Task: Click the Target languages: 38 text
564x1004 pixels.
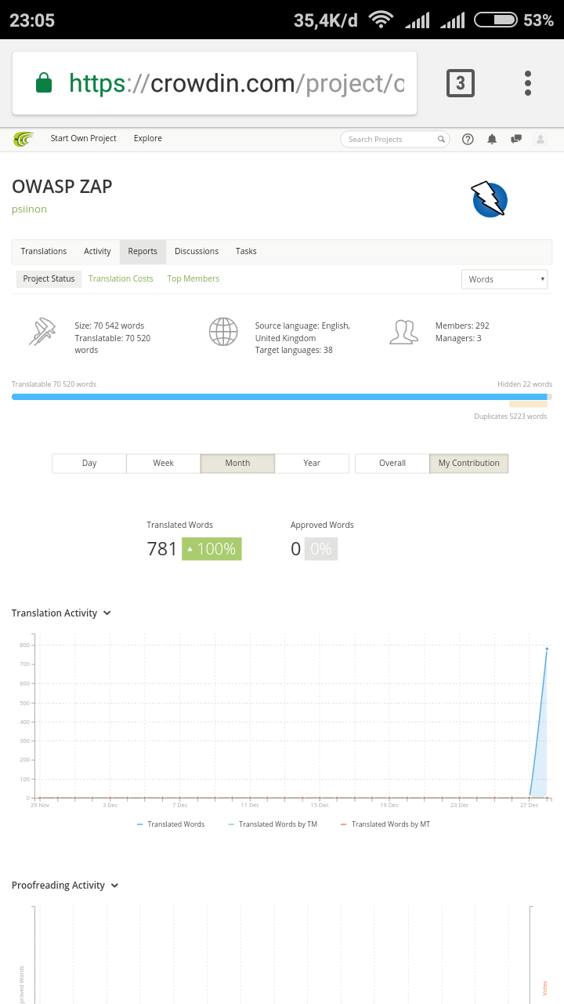Action: coord(294,350)
